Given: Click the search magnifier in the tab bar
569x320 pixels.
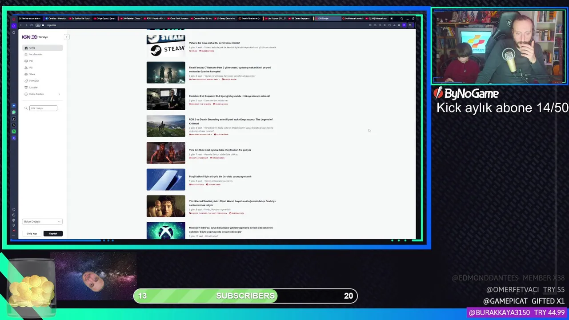Looking at the screenshot, I should coord(401,19).
